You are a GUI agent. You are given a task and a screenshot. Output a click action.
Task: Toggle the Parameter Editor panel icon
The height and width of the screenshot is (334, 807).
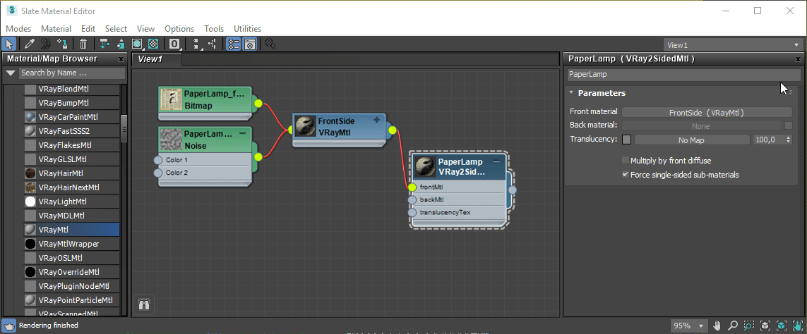pos(249,44)
